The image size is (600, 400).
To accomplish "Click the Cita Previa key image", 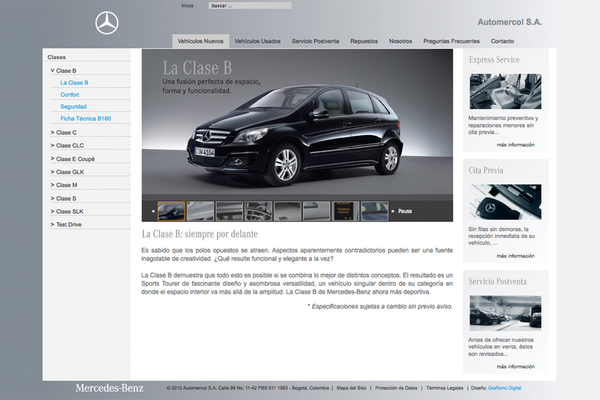I will click(x=505, y=202).
